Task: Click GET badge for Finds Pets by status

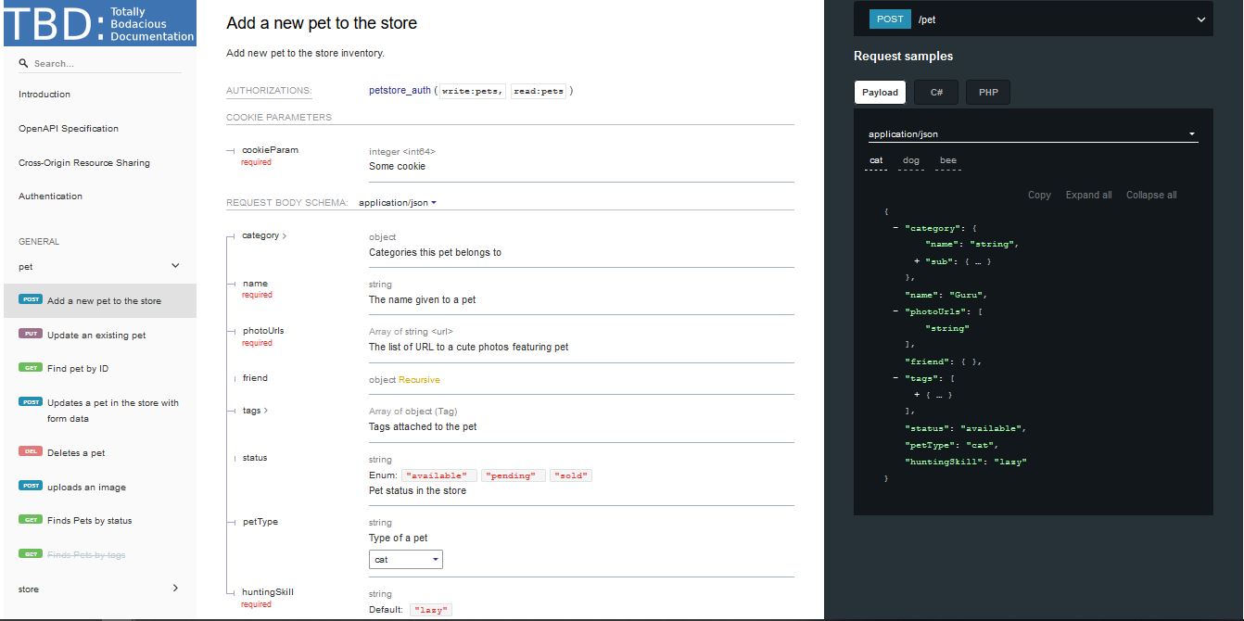Action: click(30, 520)
